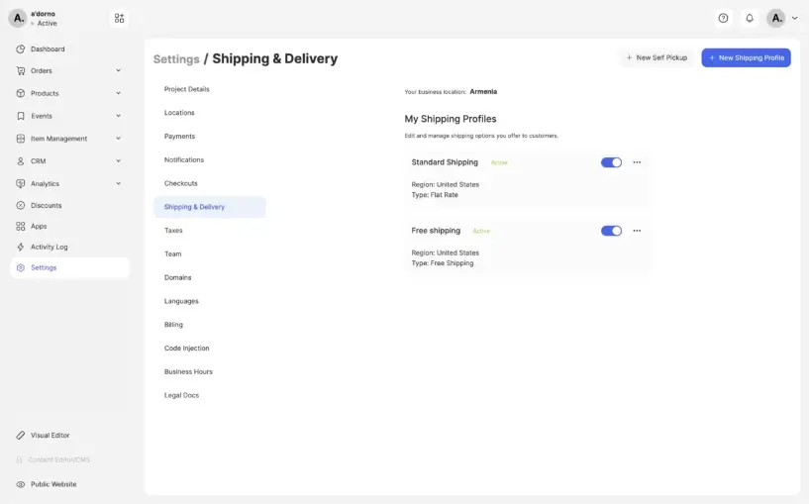Click the Visual Editor pencil icon
This screenshot has width=809, height=504.
[x=20, y=436]
